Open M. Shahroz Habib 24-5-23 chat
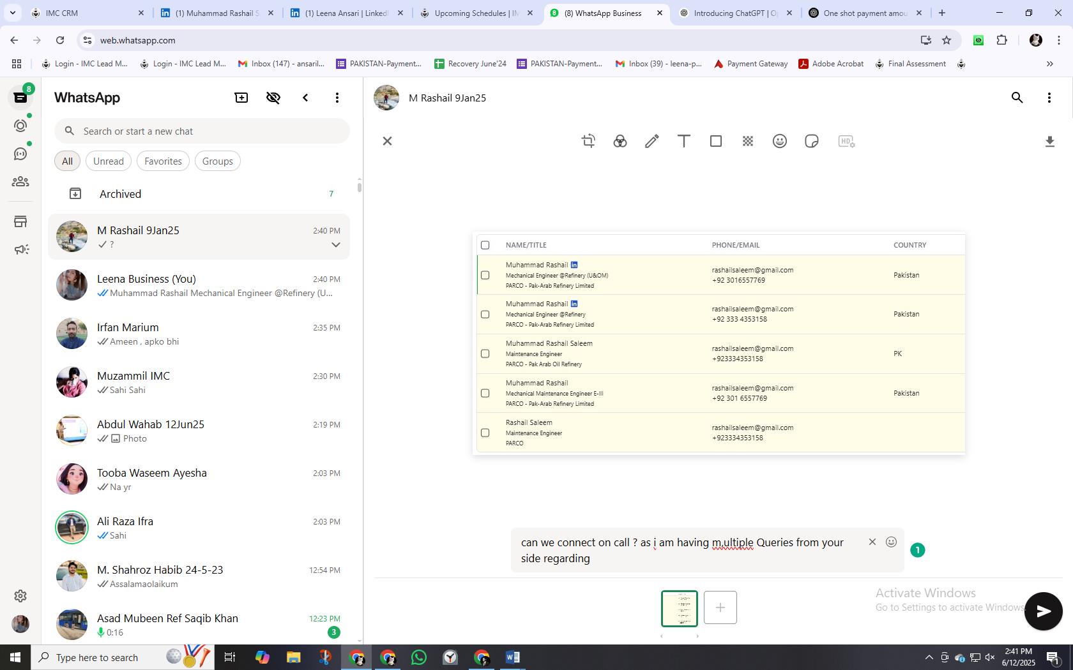 pyautogui.click(x=199, y=576)
